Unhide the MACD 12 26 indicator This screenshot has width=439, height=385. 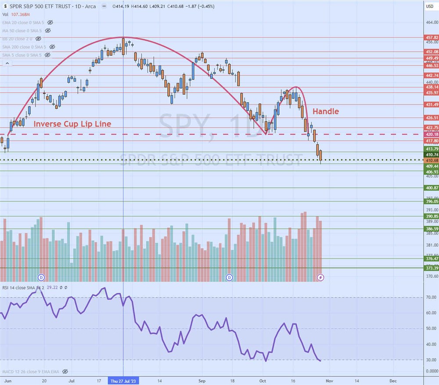click(x=65, y=371)
